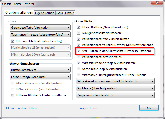Image resolution: width=165 pixels, height=119 pixels.
Task: Toggle Kleine Buttons (Navigationsleiste) checkbox
Action: [x=79, y=27]
